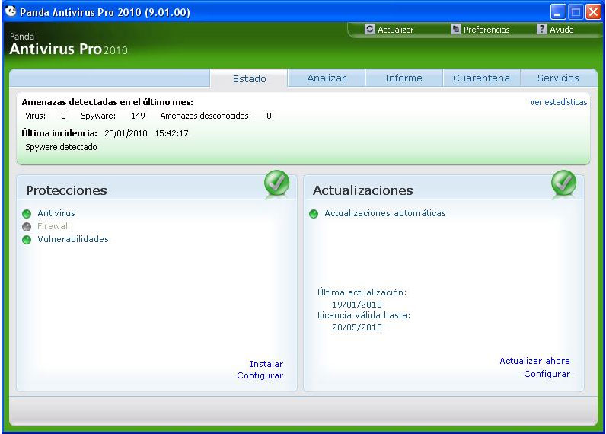Click Actualizar ahora link
The image size is (606, 434).
tap(534, 361)
